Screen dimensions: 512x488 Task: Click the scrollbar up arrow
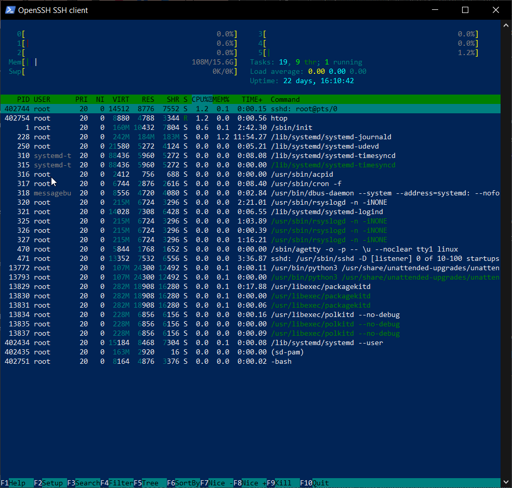tap(506, 25)
